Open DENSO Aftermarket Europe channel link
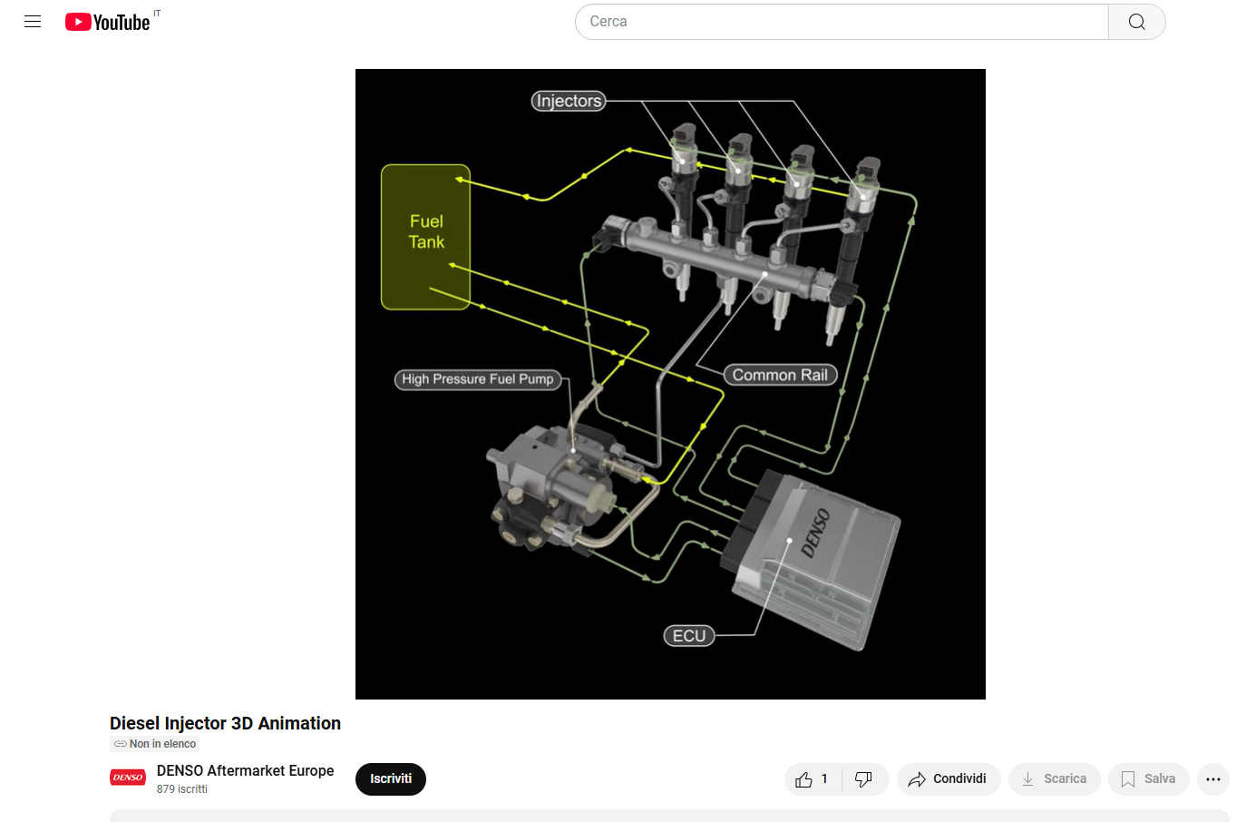This screenshot has height=822, width=1236. click(x=245, y=770)
